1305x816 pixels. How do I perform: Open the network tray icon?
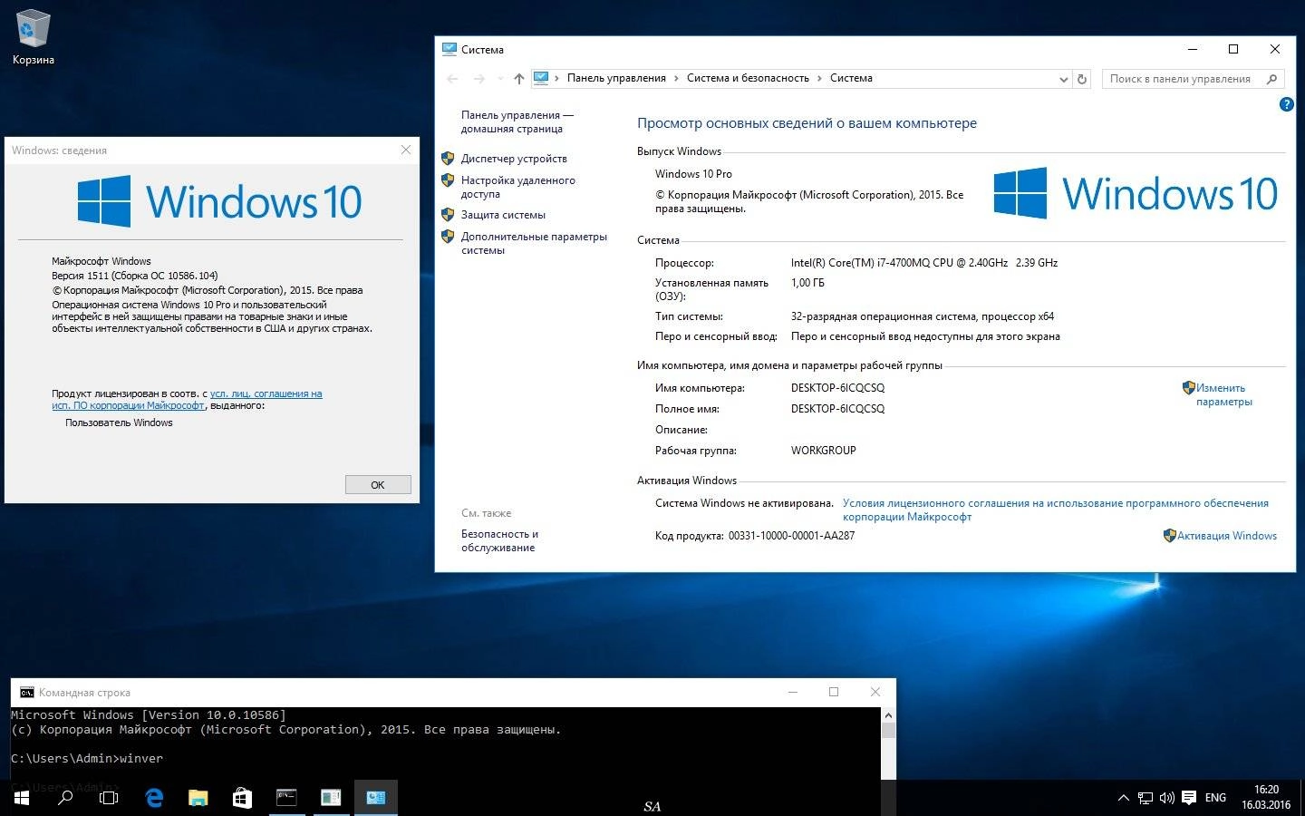[x=1145, y=798]
